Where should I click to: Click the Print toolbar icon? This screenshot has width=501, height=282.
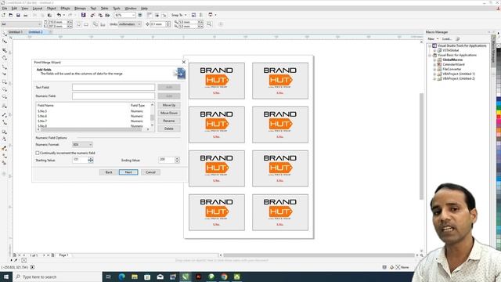(x=26, y=15)
